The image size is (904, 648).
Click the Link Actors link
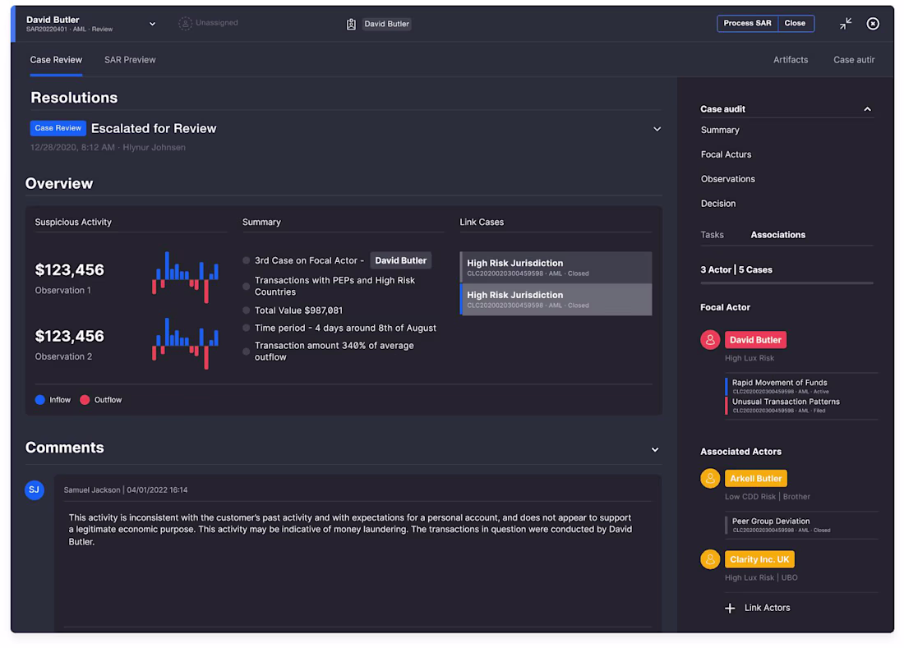click(x=768, y=608)
